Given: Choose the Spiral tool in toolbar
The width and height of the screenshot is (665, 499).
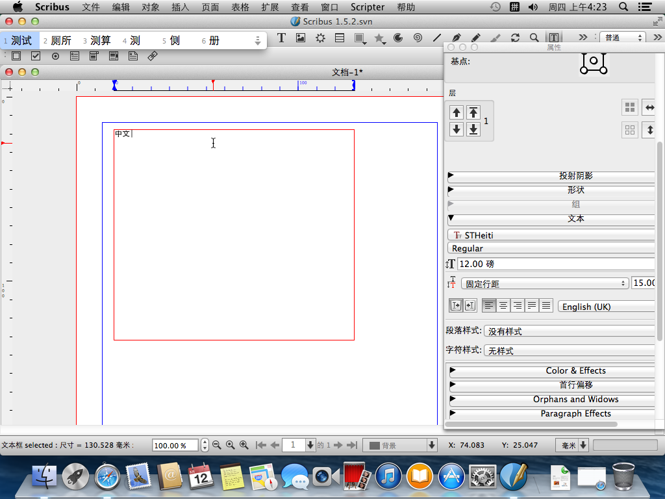Looking at the screenshot, I should tap(418, 38).
